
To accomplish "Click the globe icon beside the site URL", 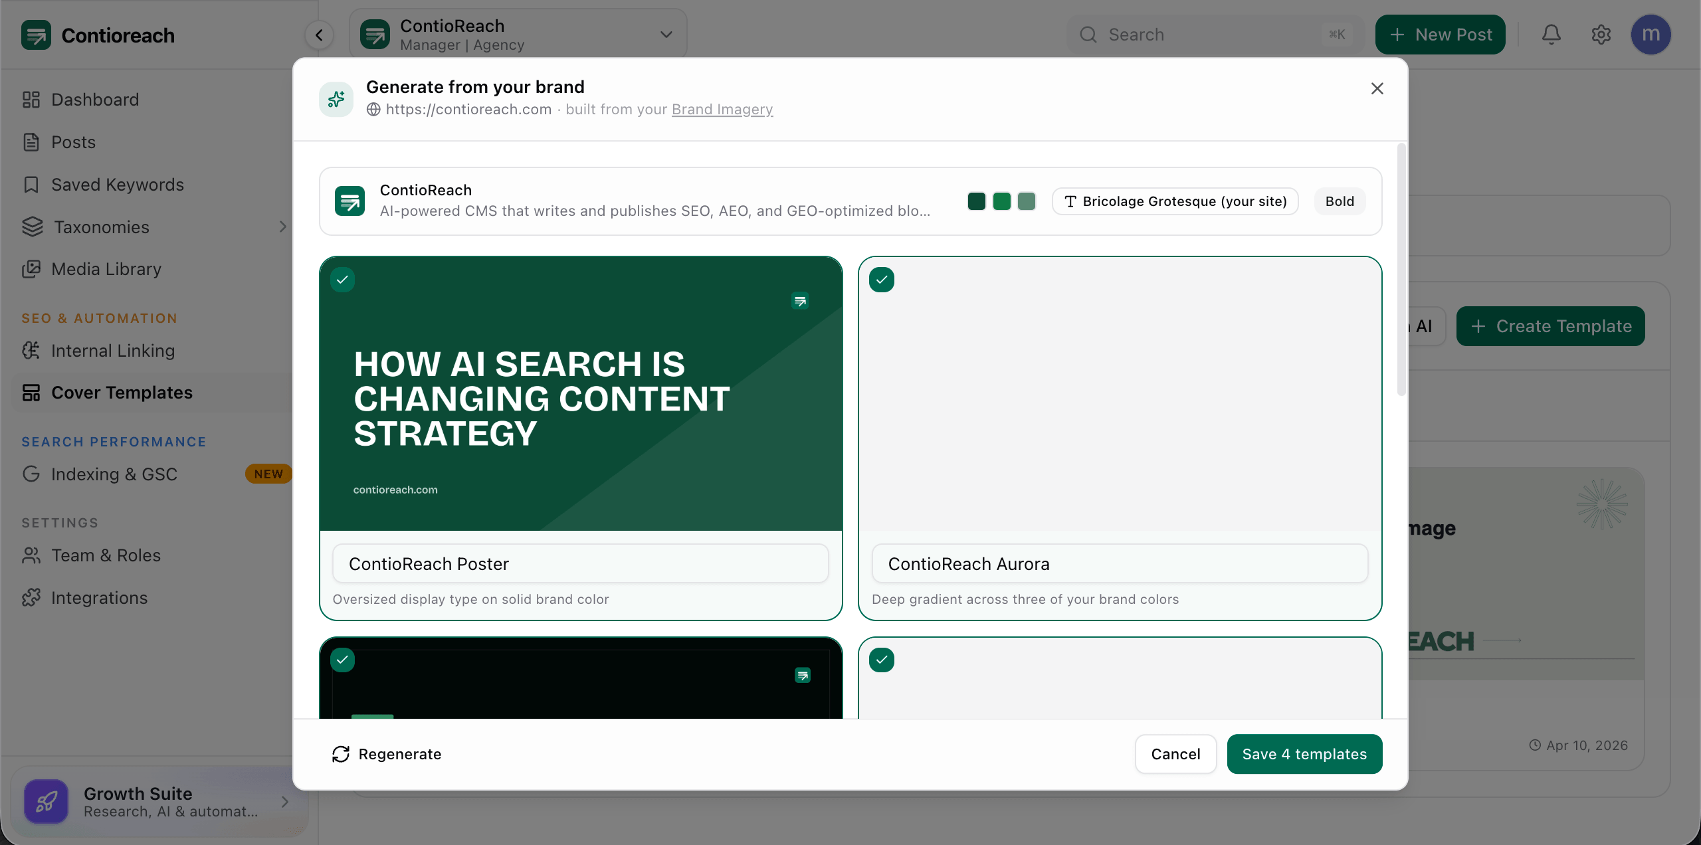I will coord(373,110).
